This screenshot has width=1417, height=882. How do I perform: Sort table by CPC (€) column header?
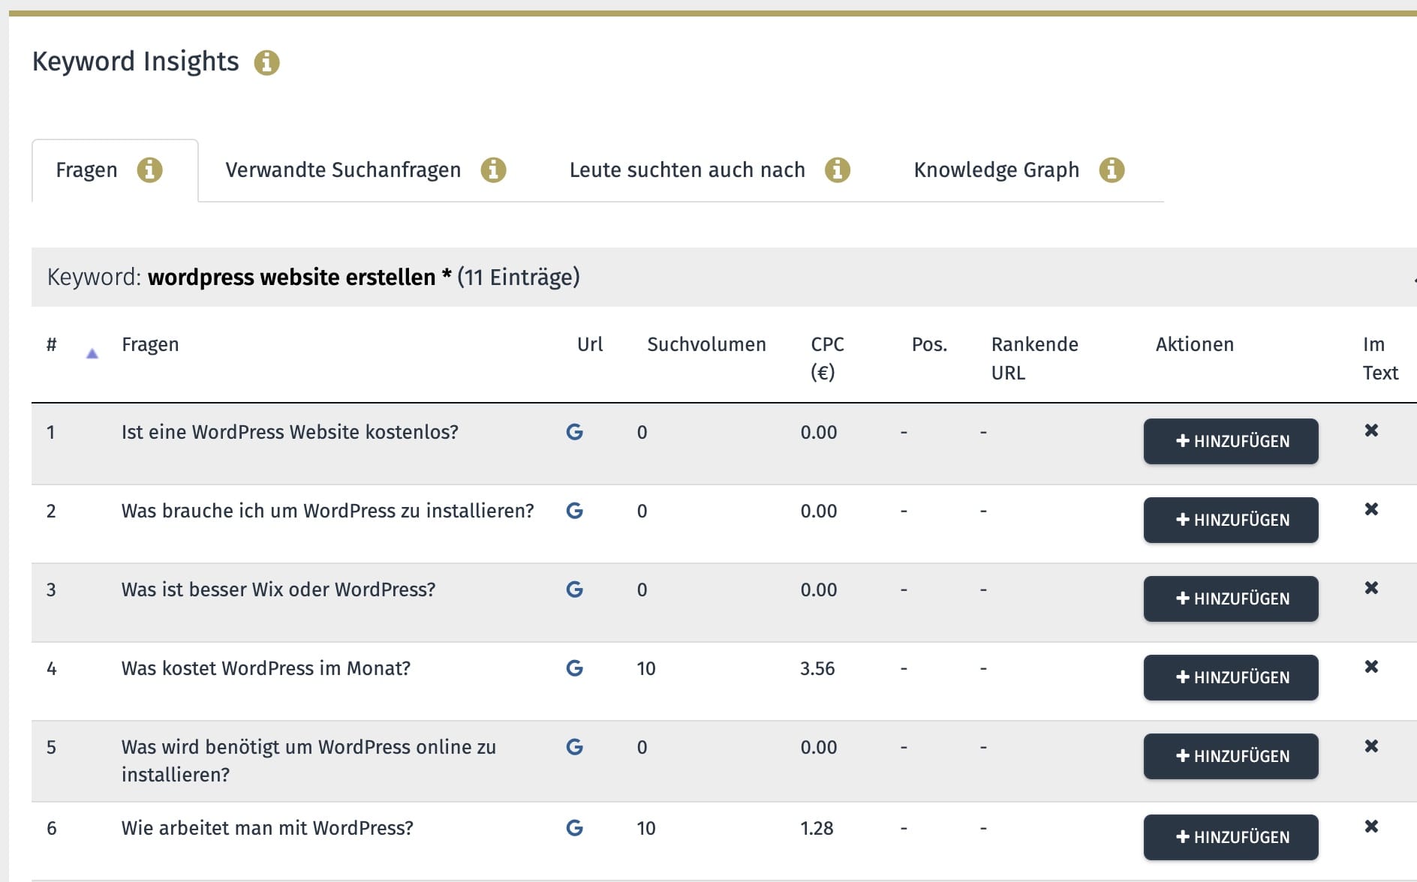tap(827, 358)
